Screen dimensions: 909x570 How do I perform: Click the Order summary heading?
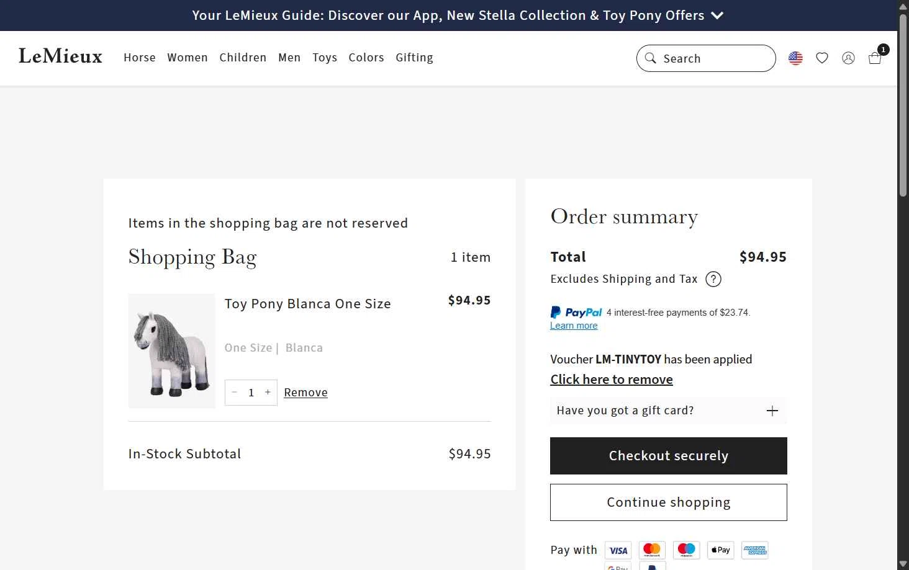tap(624, 217)
